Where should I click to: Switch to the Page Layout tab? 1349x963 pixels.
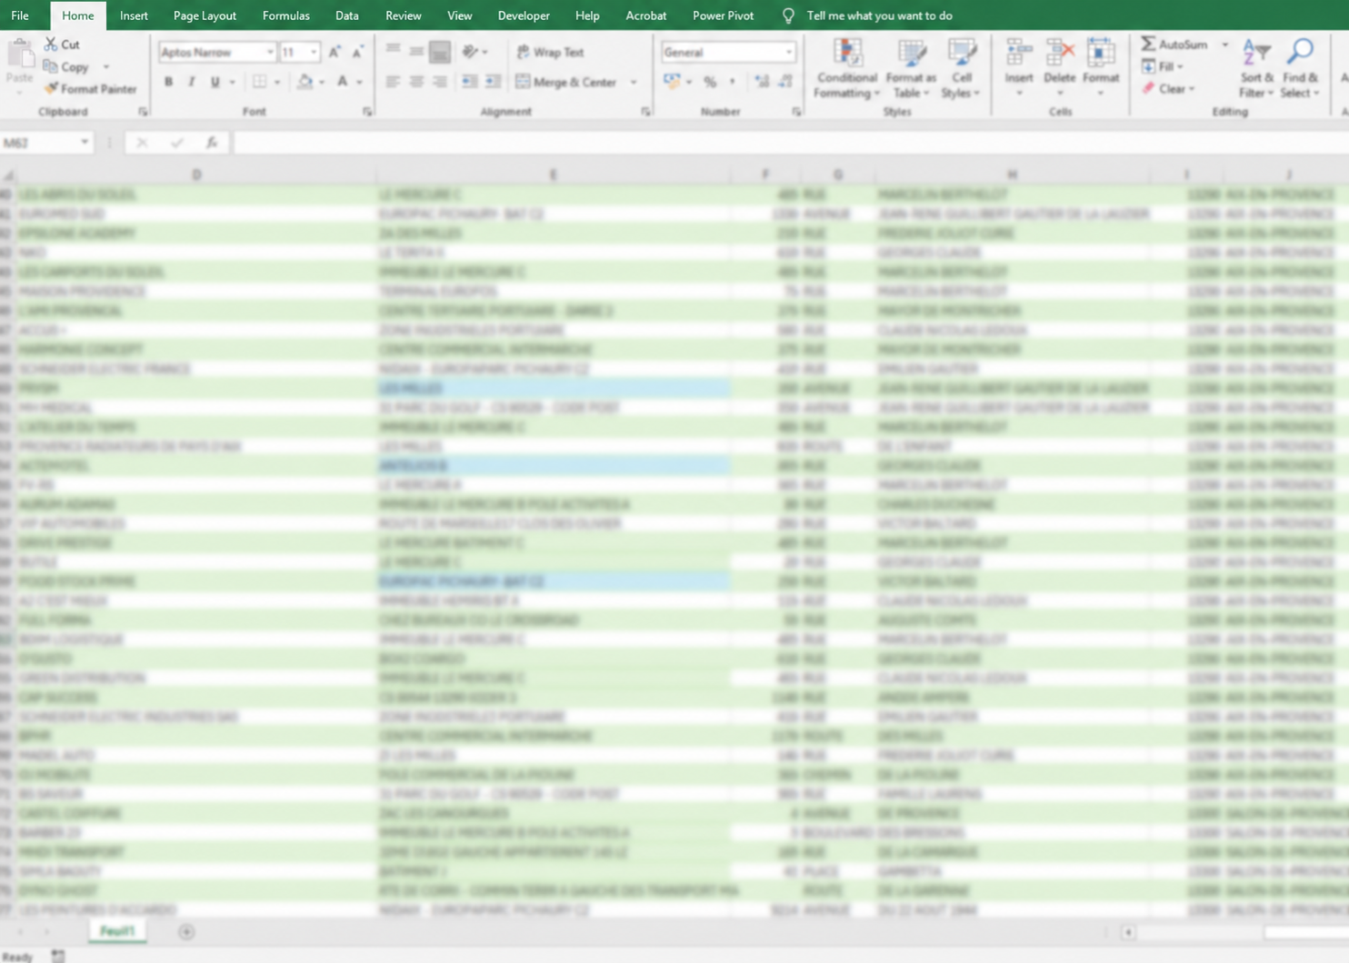pos(205,15)
